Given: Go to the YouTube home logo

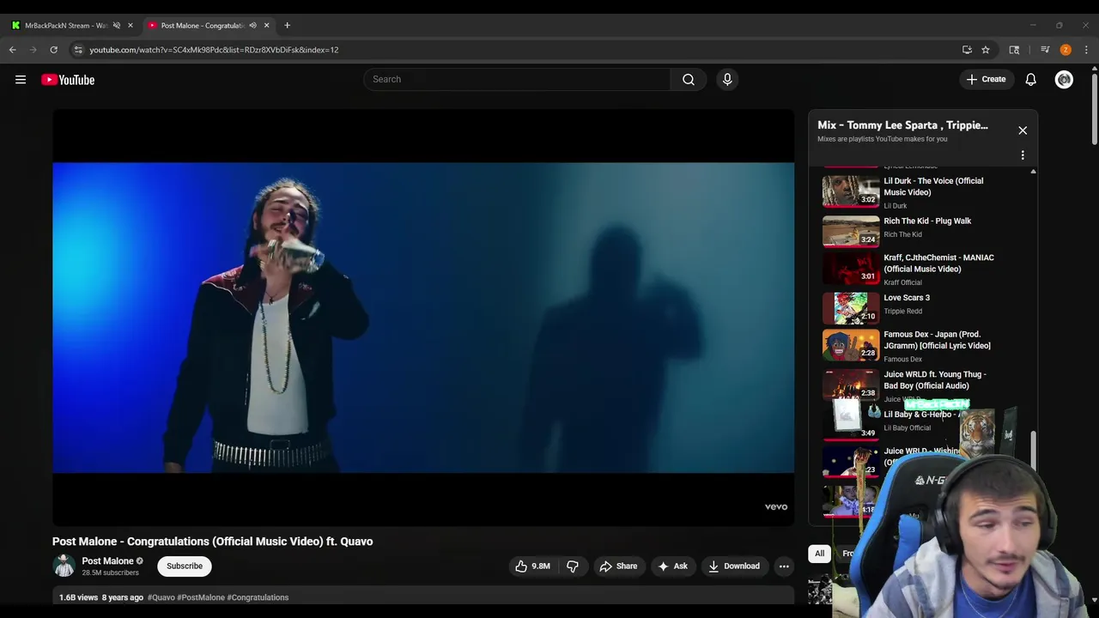Looking at the screenshot, I should [x=68, y=80].
